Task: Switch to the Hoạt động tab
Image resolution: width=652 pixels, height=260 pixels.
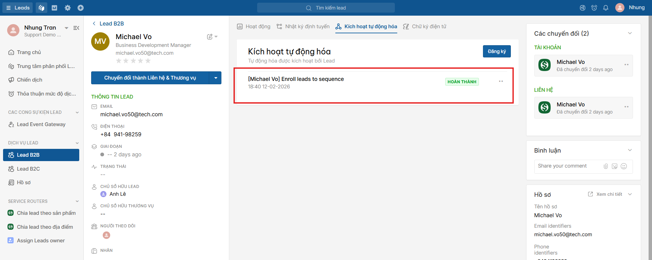Action: pos(254,27)
